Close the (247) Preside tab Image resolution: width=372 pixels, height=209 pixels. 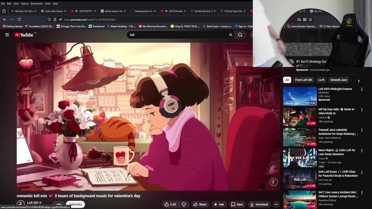pos(185,11)
